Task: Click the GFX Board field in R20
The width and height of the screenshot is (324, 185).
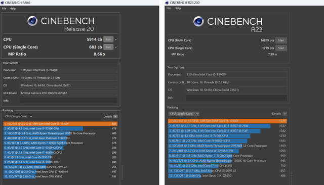Action: [69, 93]
